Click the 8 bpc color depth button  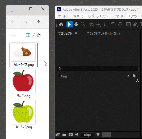(87, 135)
